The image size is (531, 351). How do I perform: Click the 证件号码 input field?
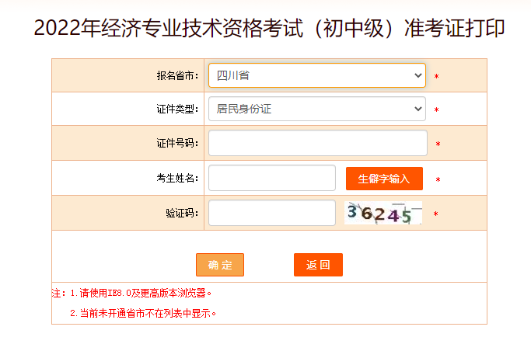317,144
